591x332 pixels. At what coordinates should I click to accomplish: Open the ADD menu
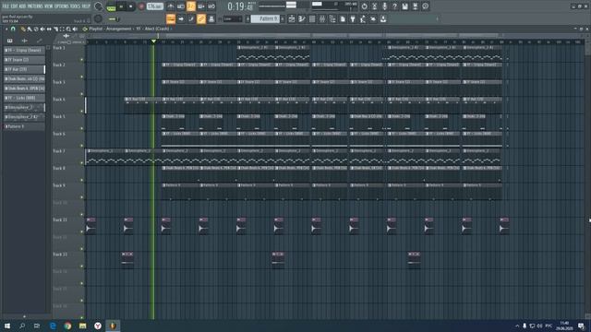[22, 6]
